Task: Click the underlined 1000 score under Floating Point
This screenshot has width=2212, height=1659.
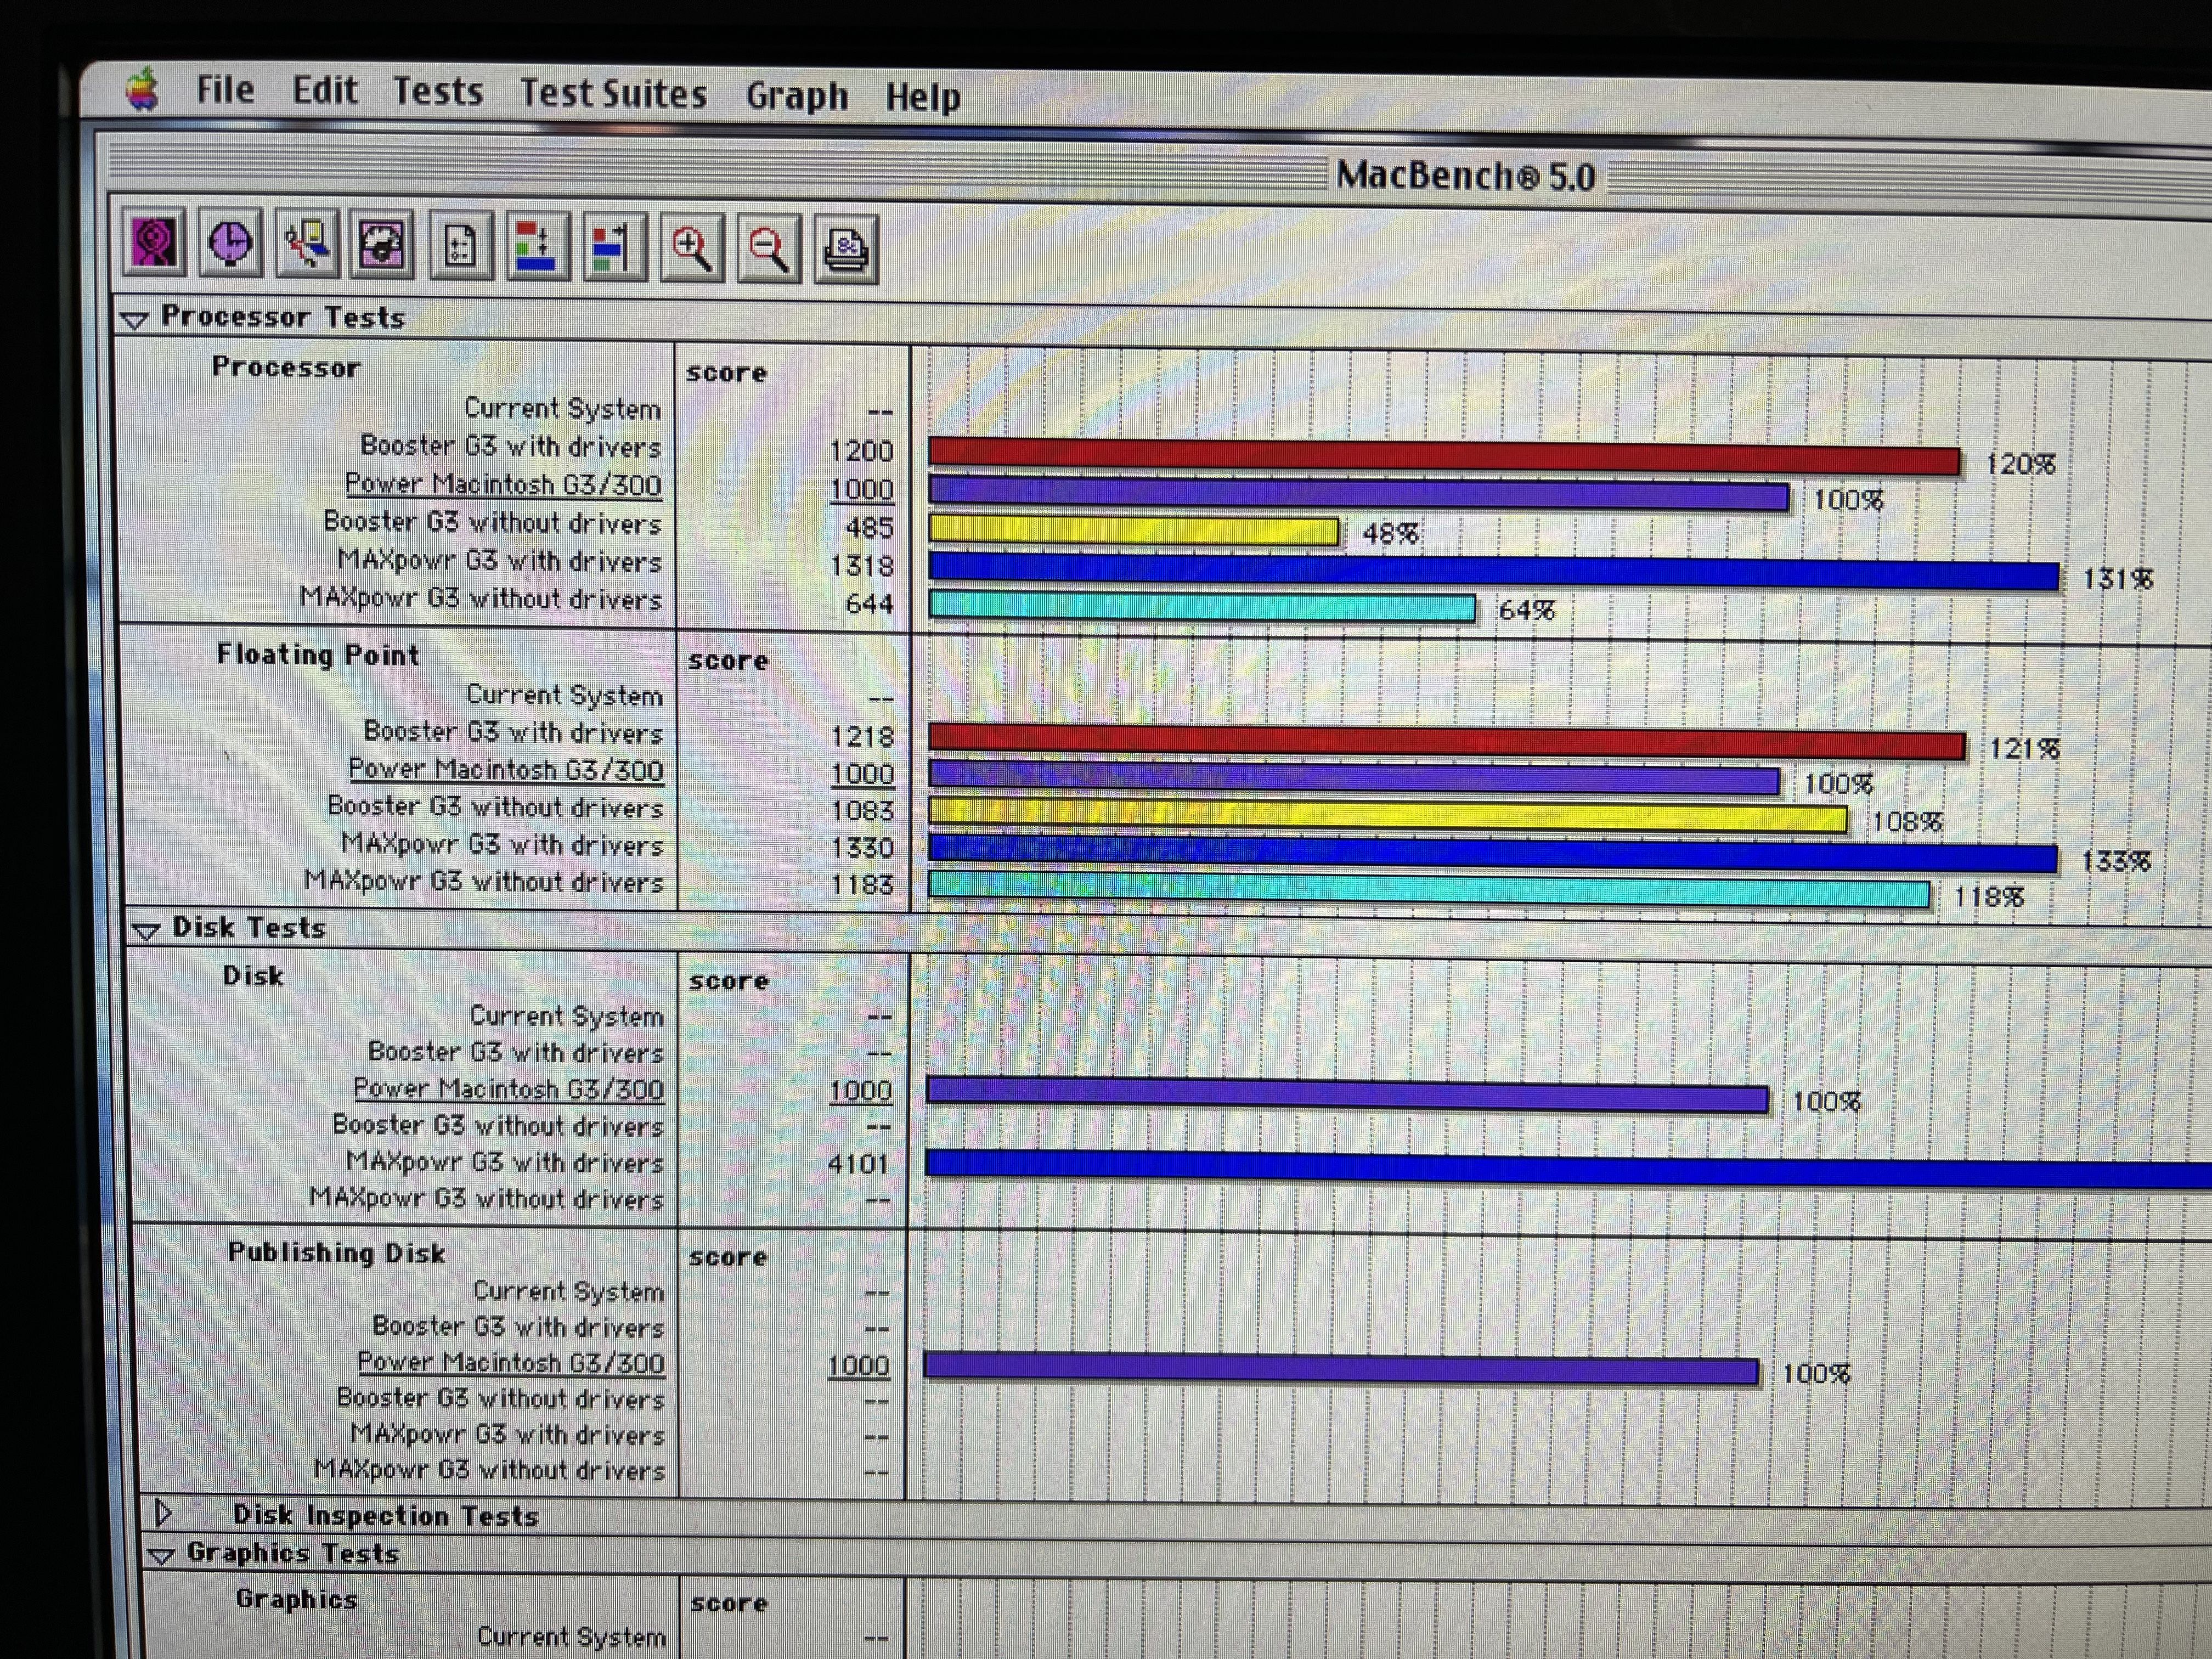Action: 862,774
